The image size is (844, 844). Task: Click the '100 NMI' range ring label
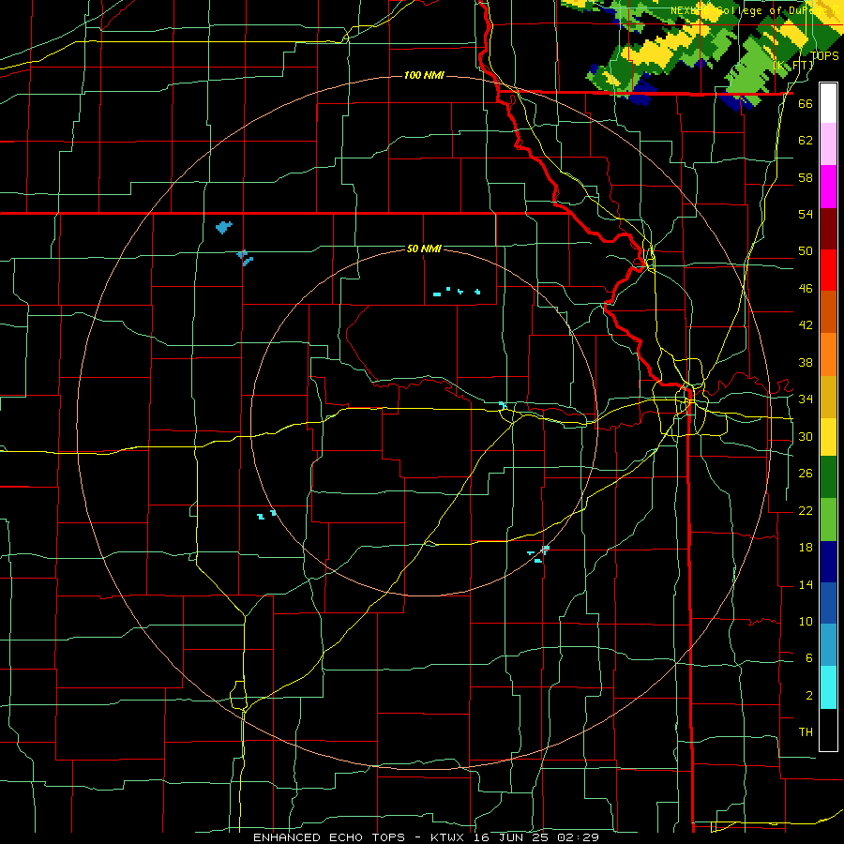[424, 75]
